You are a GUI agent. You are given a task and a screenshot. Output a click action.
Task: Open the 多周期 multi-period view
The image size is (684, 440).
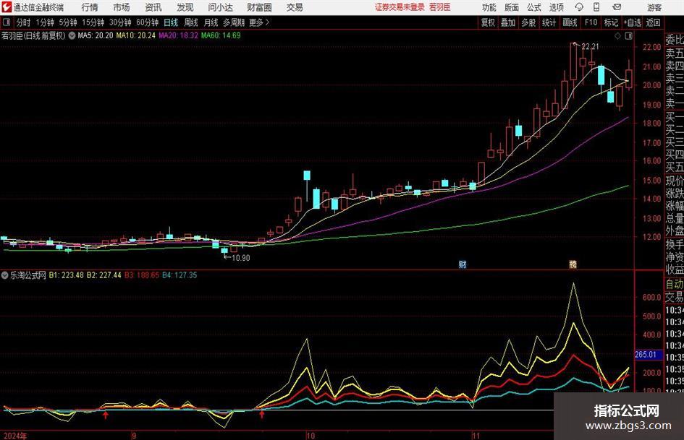click(x=234, y=22)
